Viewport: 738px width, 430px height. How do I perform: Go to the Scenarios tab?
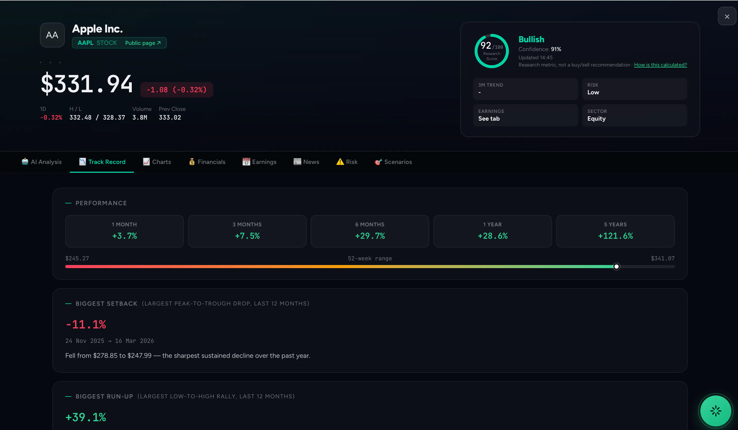click(x=393, y=162)
